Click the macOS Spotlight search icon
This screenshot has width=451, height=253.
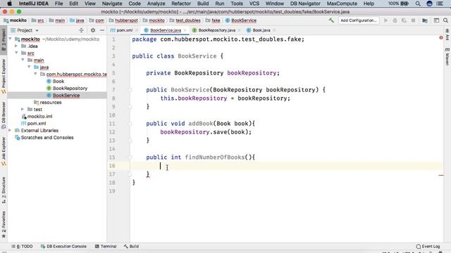pyautogui.click(x=418, y=4)
